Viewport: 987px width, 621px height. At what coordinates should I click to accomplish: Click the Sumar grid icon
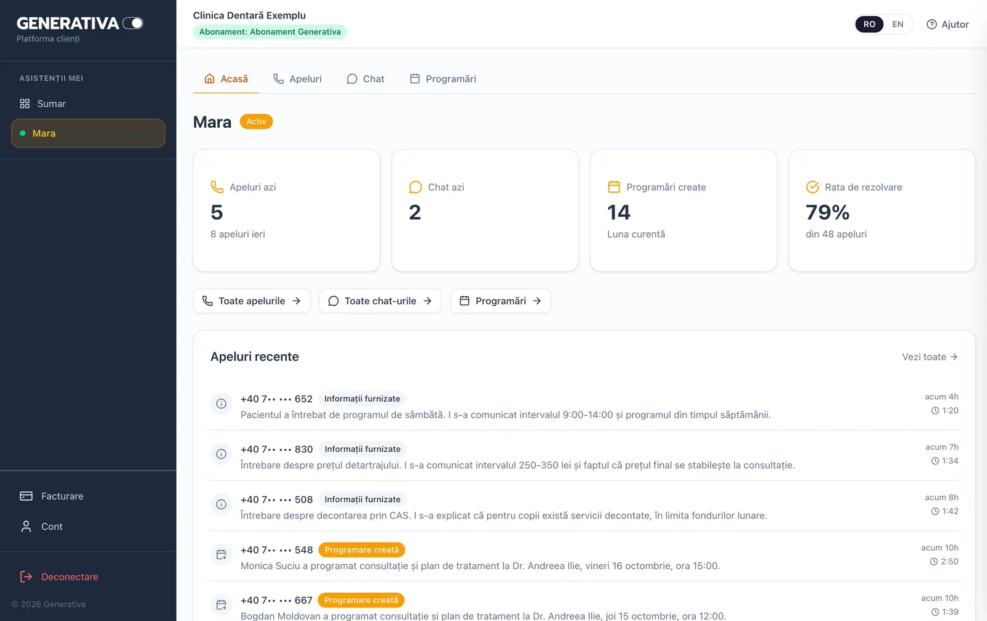25,104
